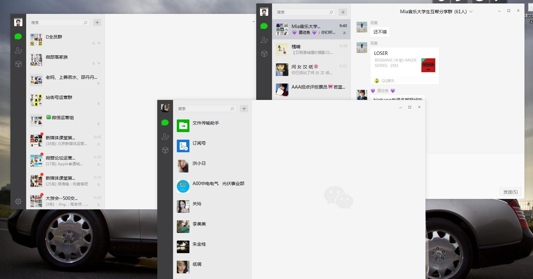Select chats bubble icon in top-right WeChat window
533x279 pixels.
[264, 26]
